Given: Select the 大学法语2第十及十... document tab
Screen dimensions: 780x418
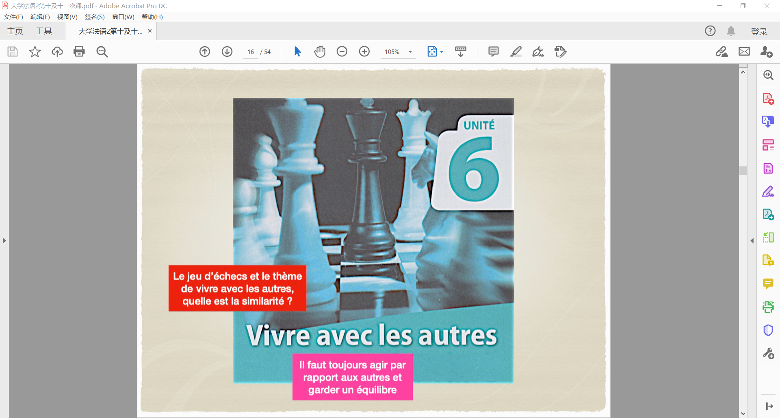Looking at the screenshot, I should tap(110, 31).
